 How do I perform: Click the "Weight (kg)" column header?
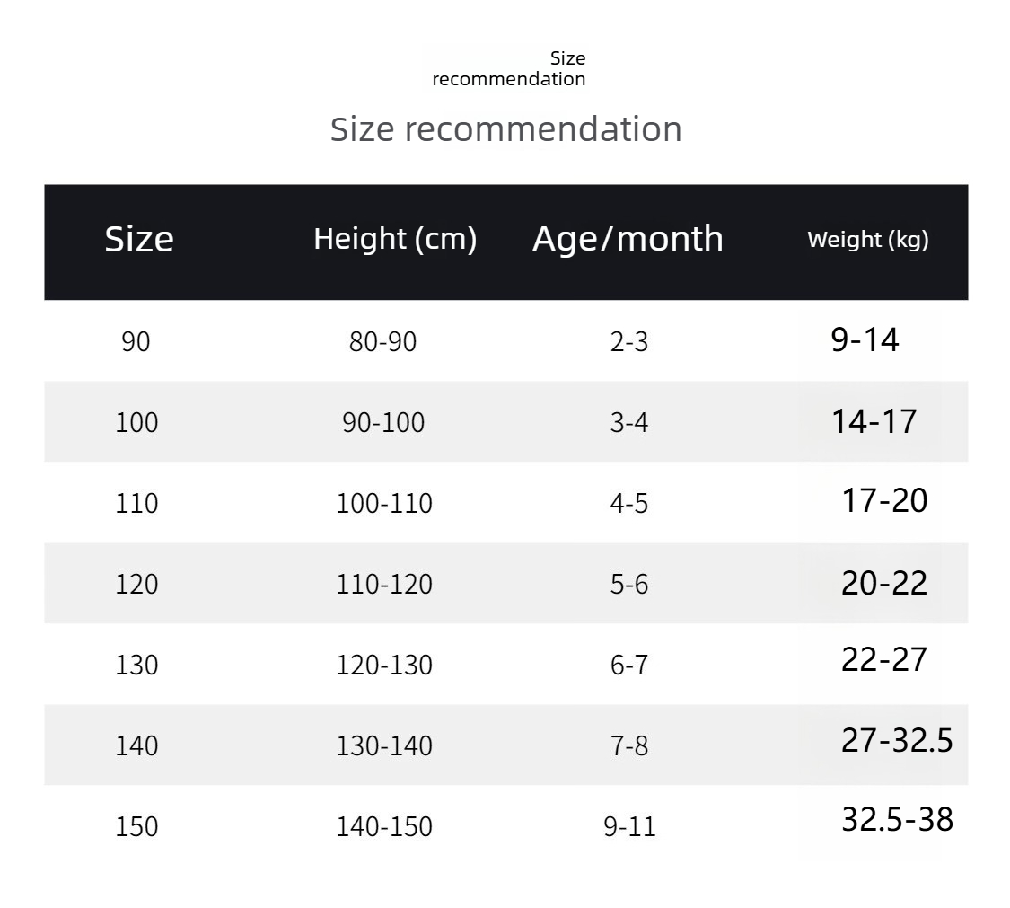pos(867,240)
